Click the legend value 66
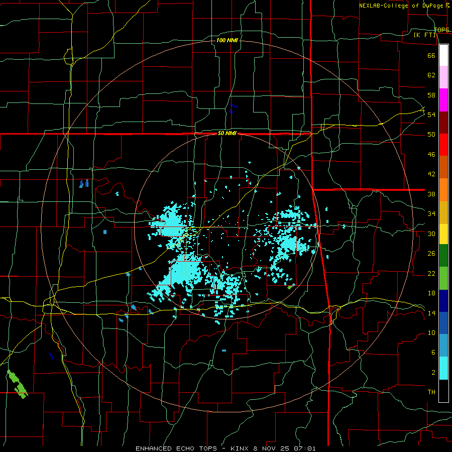This screenshot has width=452, height=452. [x=431, y=55]
